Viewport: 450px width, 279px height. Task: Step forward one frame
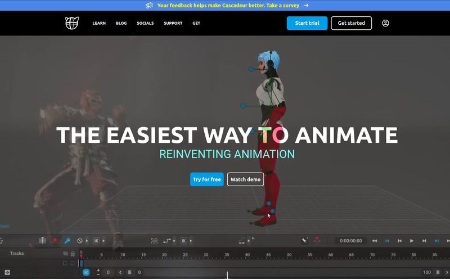(424, 241)
